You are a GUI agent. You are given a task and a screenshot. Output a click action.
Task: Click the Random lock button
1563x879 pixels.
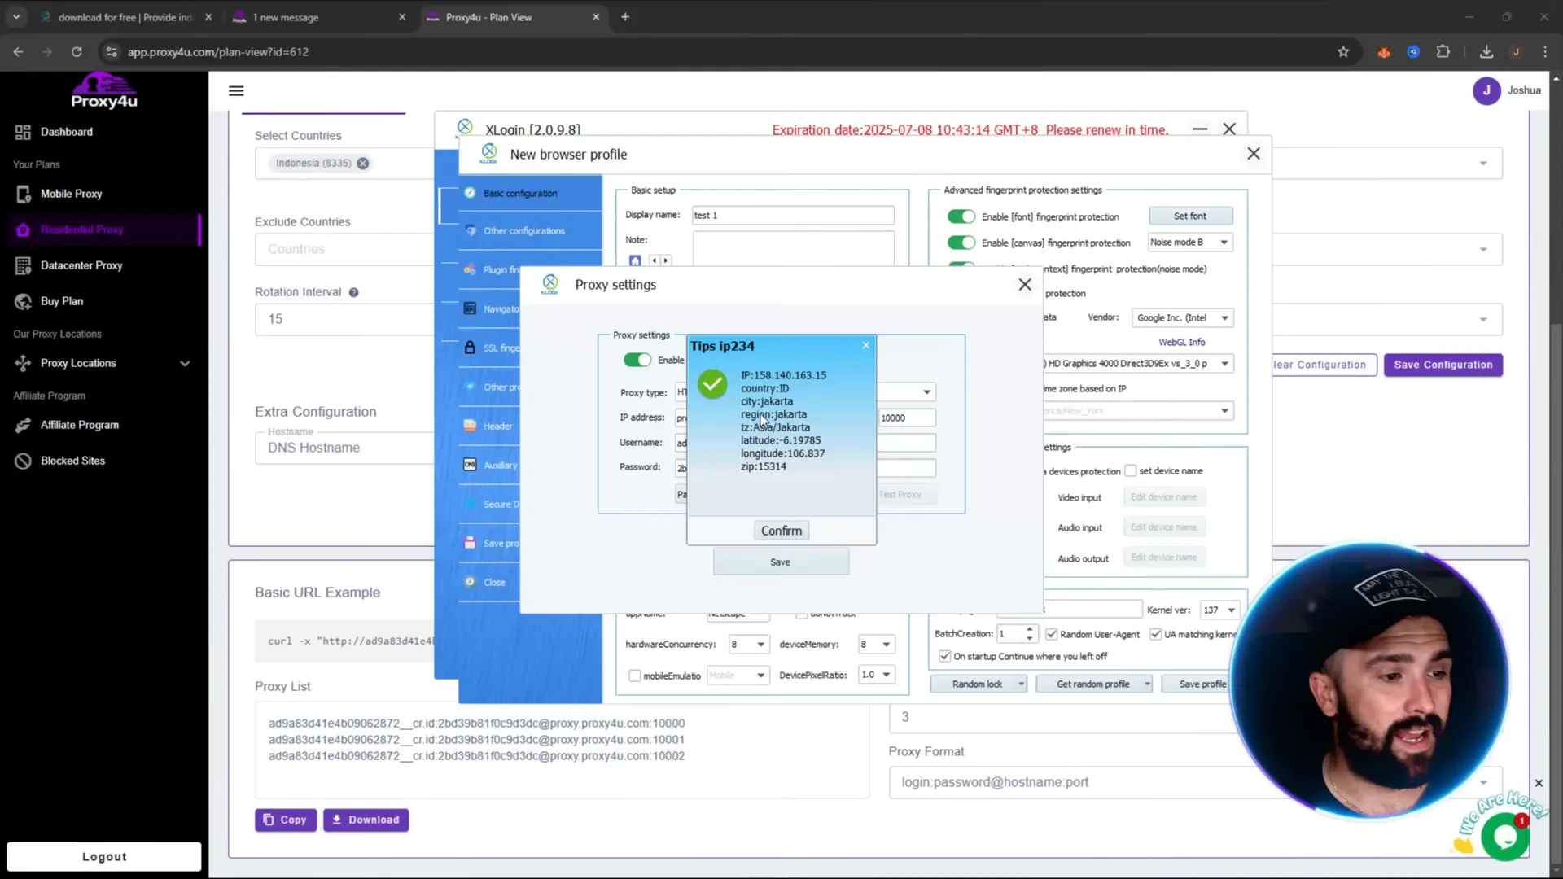point(978,684)
